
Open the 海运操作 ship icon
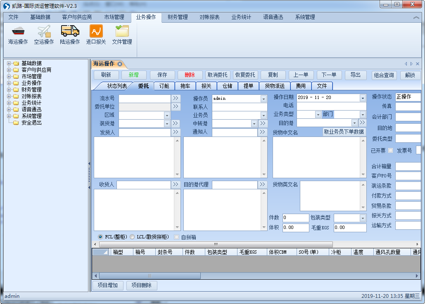click(x=18, y=31)
